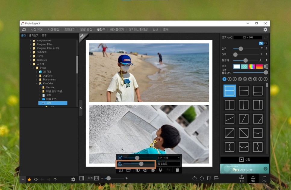291x190 pixels.
Task: Open the 사진 편집 tab
Action: tap(53, 30)
